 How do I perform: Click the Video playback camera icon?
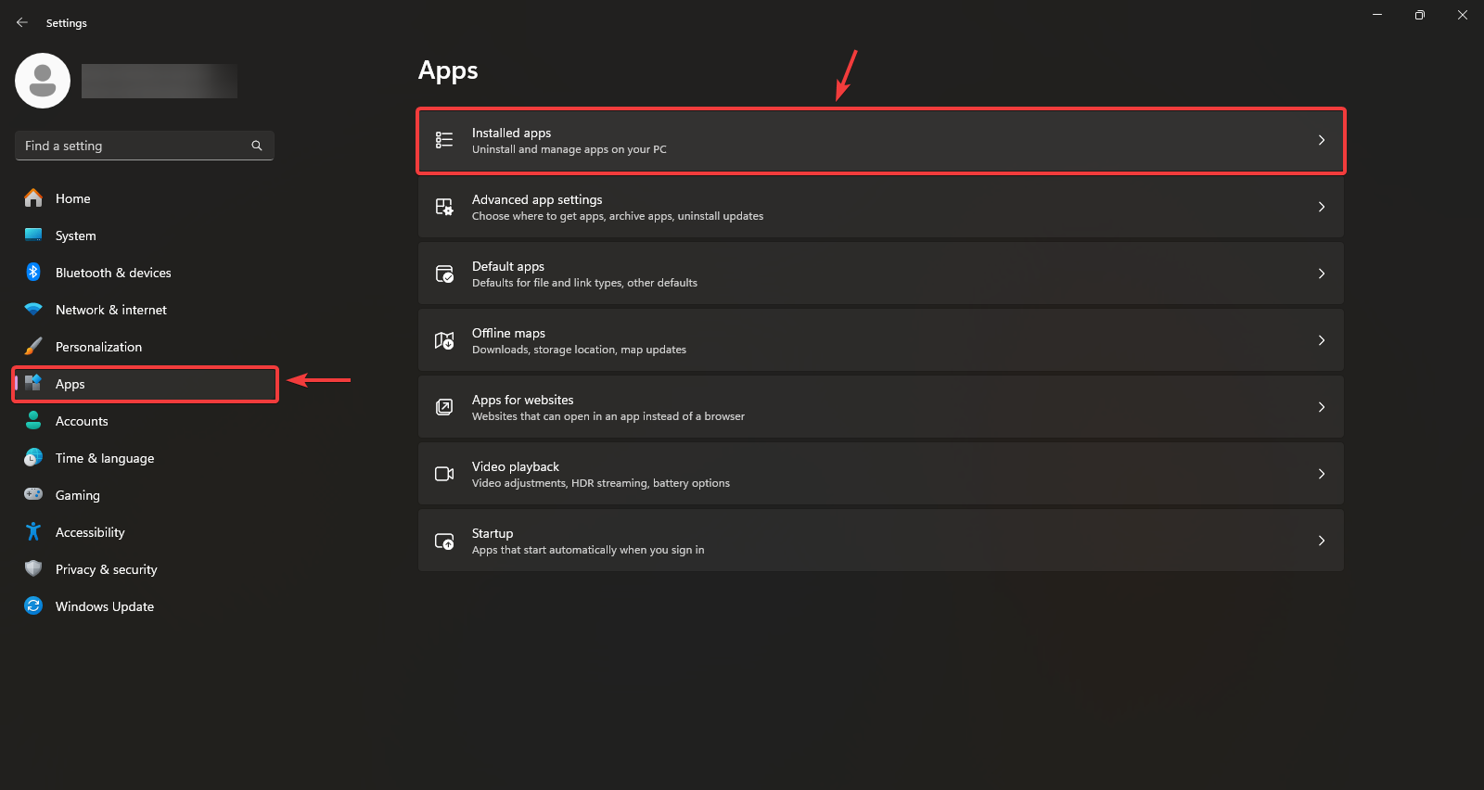coord(444,474)
